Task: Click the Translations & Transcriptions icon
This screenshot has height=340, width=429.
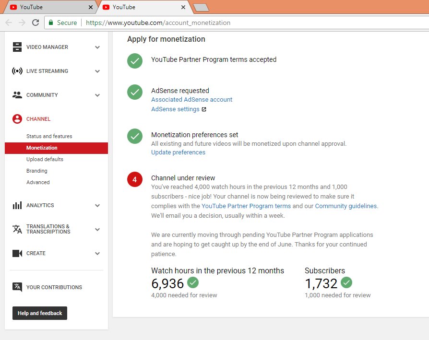Action: point(17,229)
